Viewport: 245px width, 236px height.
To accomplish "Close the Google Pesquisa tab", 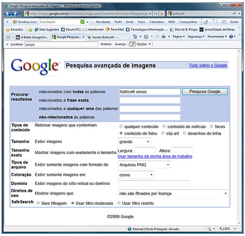I will (83, 37).
